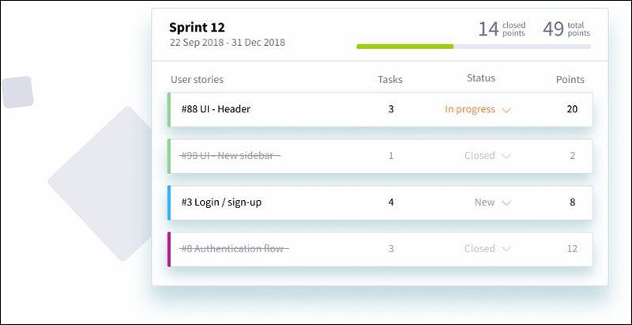Screen dimensions: 632x325
Task: Sort by the Status column header
Action: tap(481, 78)
